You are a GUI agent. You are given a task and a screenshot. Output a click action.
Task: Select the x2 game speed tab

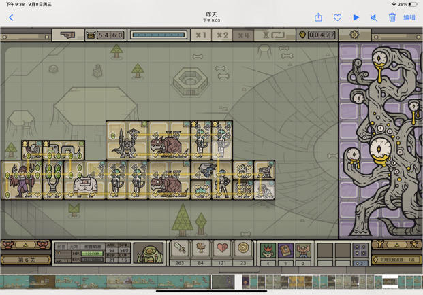click(x=222, y=35)
